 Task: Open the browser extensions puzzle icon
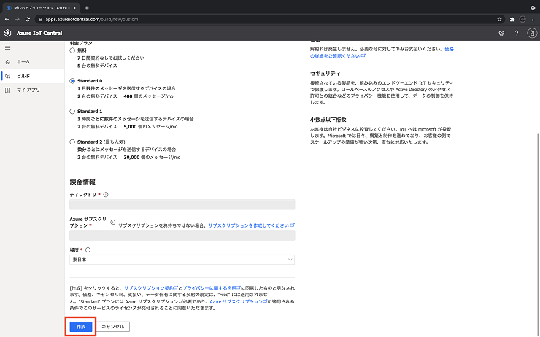click(x=512, y=19)
